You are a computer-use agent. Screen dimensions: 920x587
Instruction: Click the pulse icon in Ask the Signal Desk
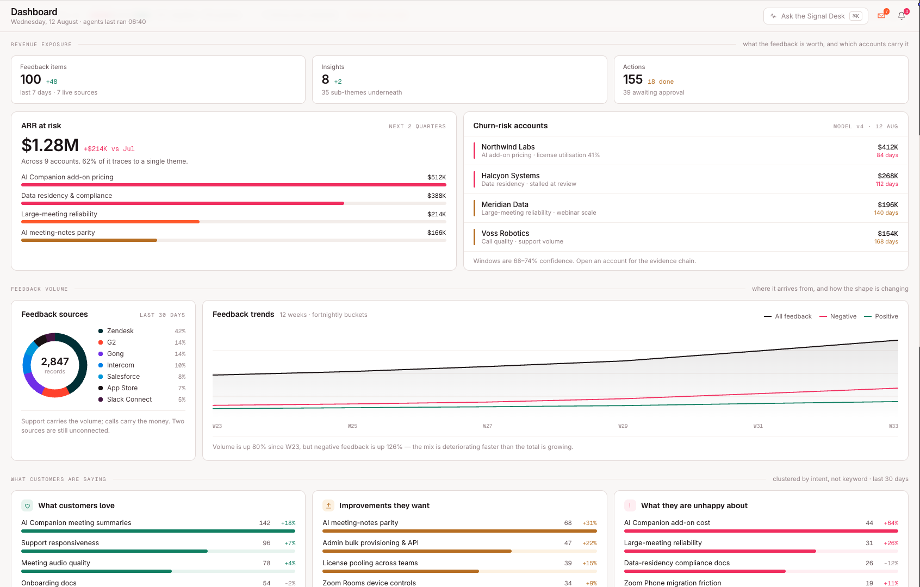click(x=773, y=16)
